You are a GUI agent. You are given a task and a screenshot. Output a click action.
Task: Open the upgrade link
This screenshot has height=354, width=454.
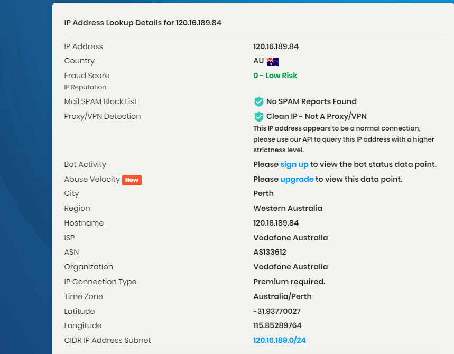click(x=297, y=179)
